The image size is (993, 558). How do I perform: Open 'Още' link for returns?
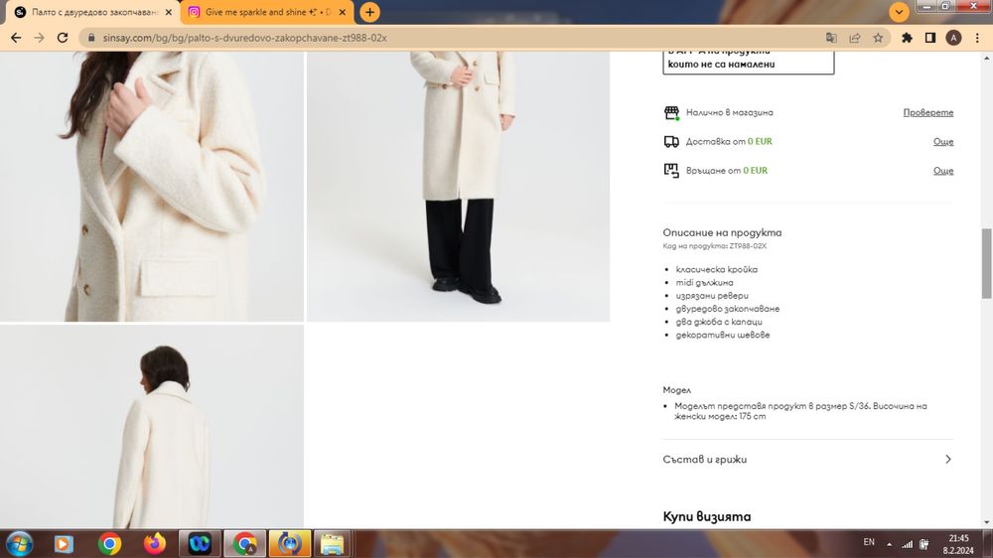943,171
